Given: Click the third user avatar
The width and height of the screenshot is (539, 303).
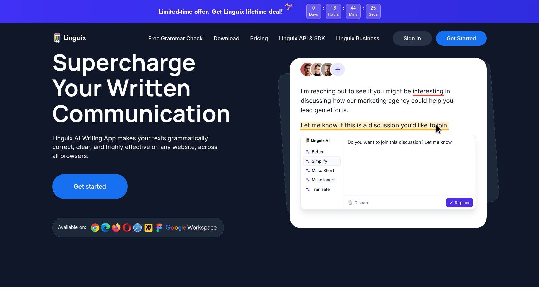Looking at the screenshot, I should click(x=327, y=70).
